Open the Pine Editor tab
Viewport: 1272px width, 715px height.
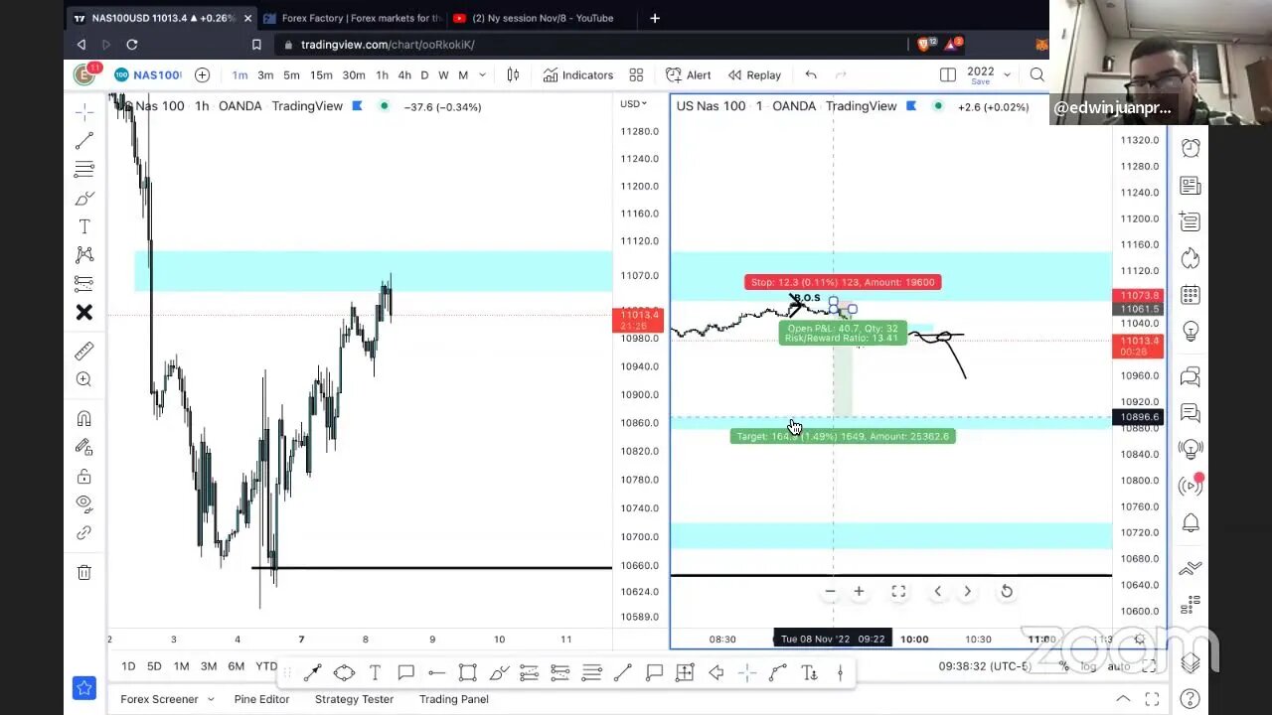click(x=261, y=699)
